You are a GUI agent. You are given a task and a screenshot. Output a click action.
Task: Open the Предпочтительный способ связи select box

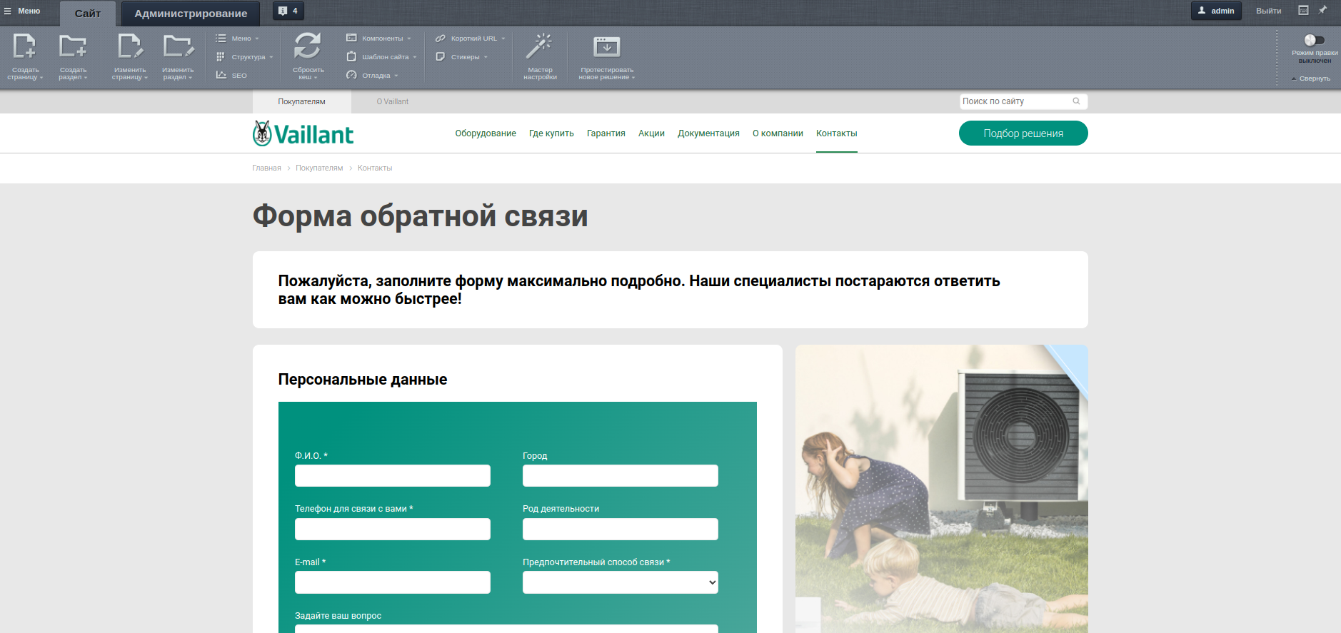click(x=621, y=582)
